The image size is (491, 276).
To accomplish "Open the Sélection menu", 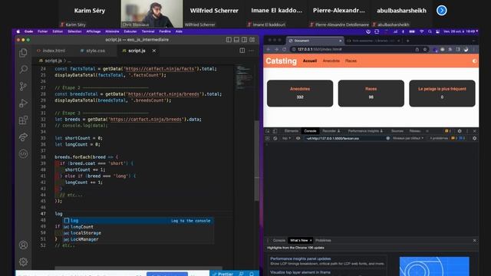I will [74, 31].
